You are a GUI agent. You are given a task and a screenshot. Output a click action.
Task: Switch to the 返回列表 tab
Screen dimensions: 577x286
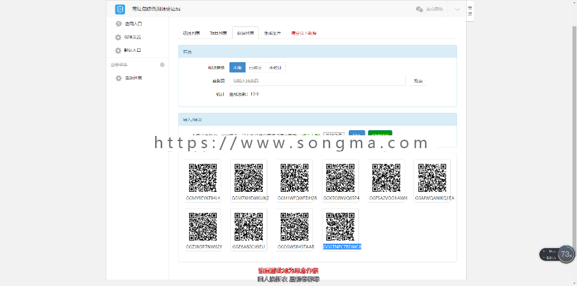click(x=191, y=33)
